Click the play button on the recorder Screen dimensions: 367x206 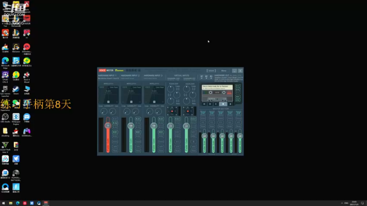click(216, 104)
